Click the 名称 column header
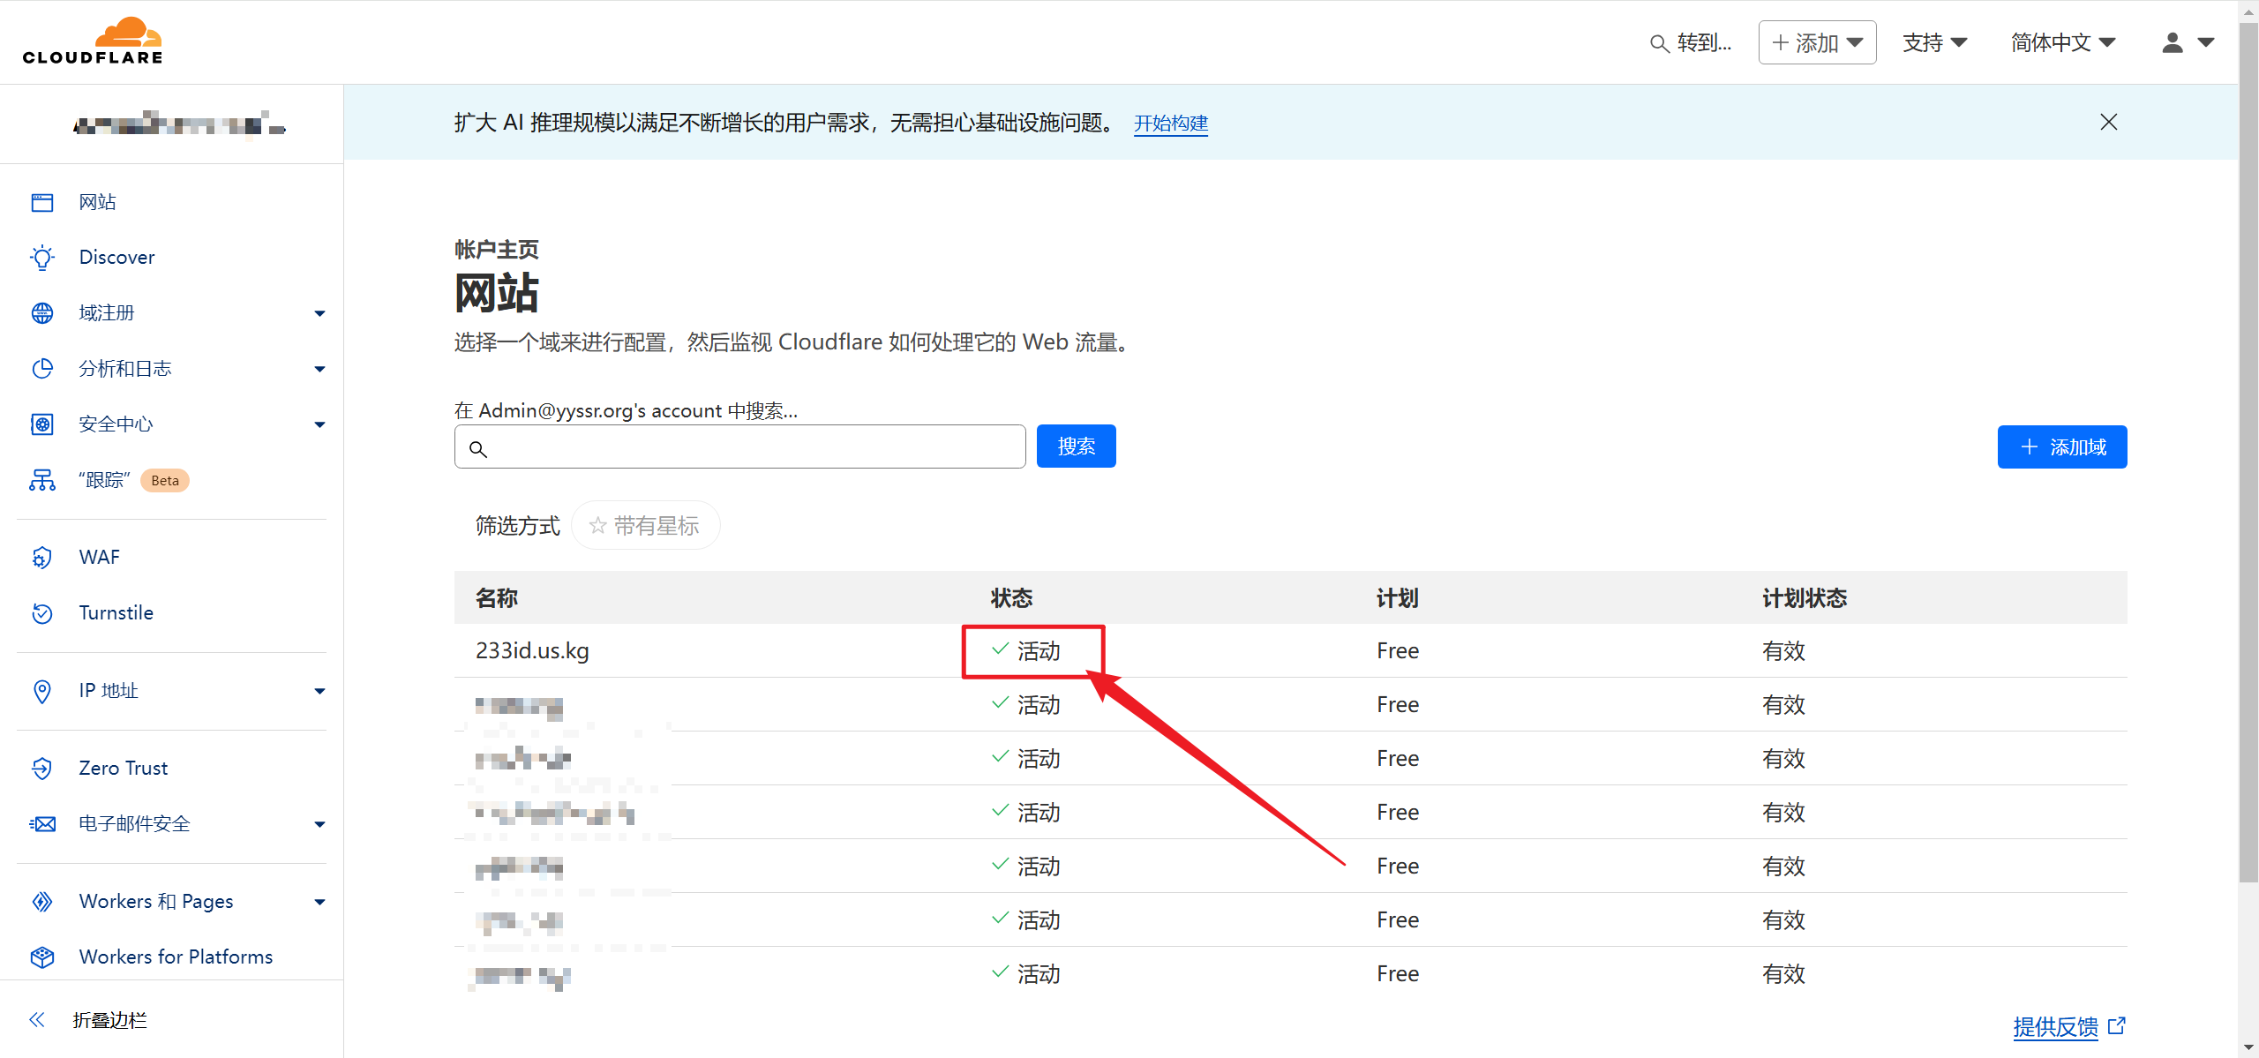This screenshot has height=1058, width=2259. click(496, 598)
